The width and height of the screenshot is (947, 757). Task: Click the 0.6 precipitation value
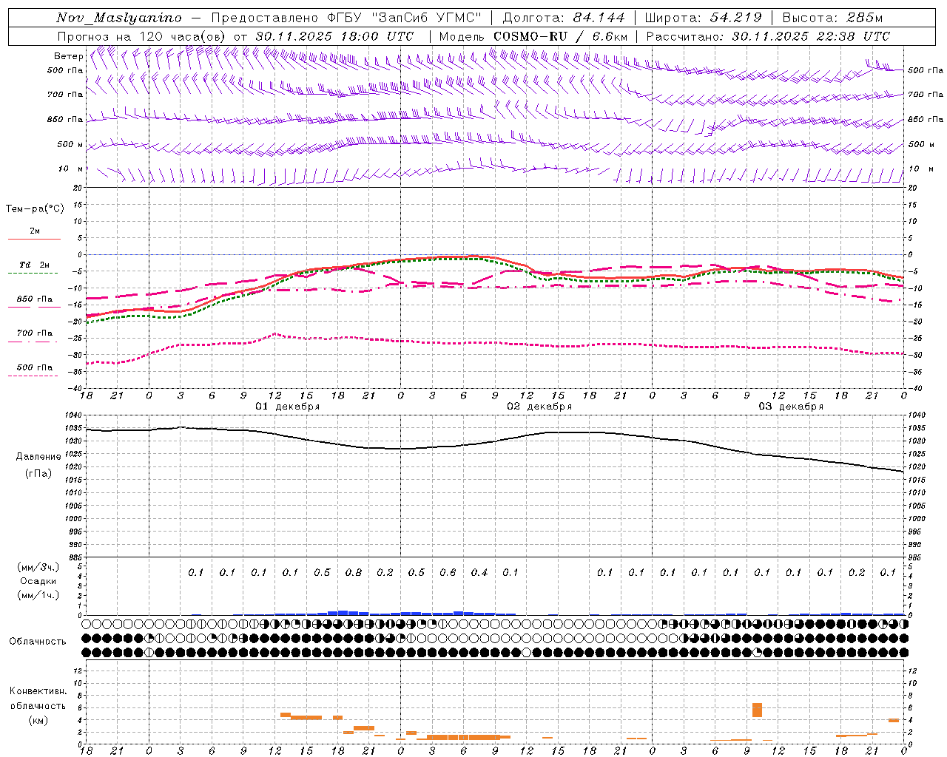click(448, 573)
